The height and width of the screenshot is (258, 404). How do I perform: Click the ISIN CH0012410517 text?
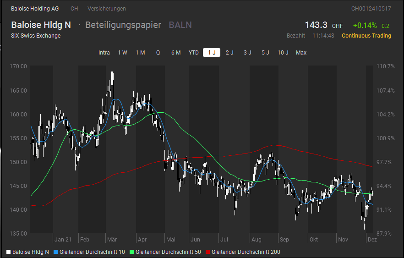371,9
